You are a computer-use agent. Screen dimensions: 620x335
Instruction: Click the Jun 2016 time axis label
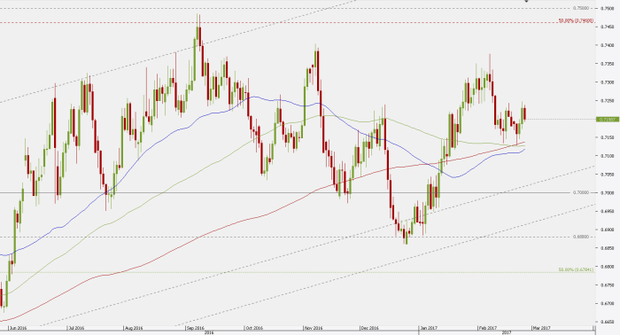point(18,328)
